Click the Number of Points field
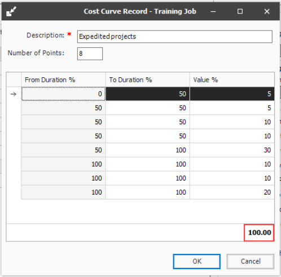The width and height of the screenshot is (281, 277). 90,54
